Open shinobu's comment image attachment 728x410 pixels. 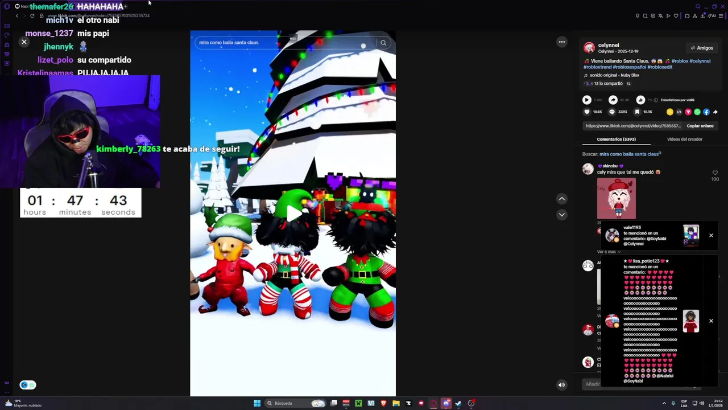617,199
